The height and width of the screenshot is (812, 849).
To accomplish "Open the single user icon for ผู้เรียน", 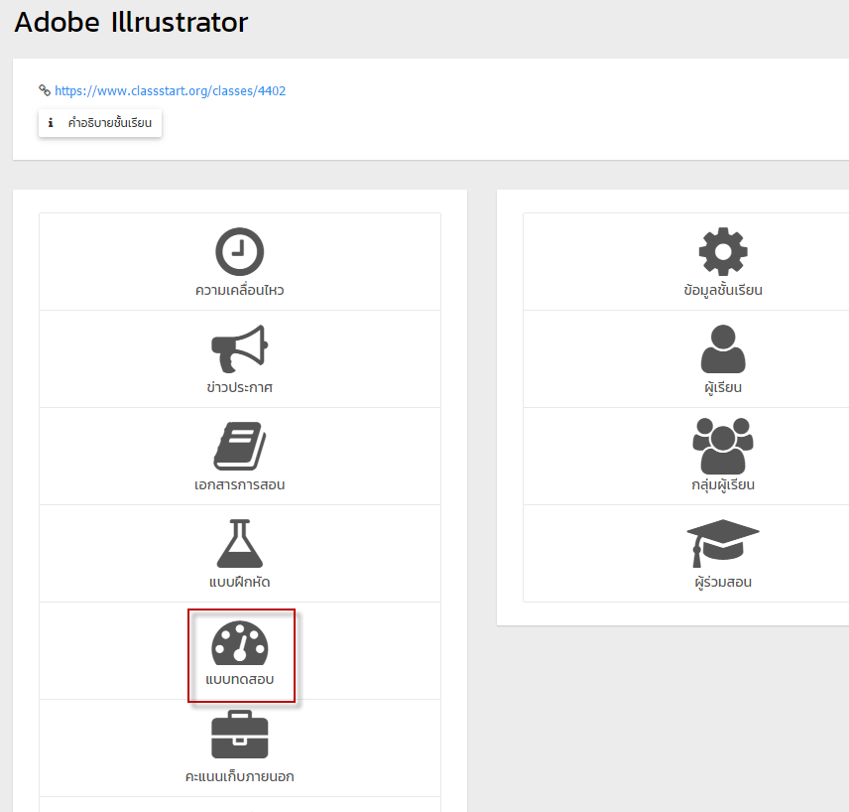I will coord(723,348).
